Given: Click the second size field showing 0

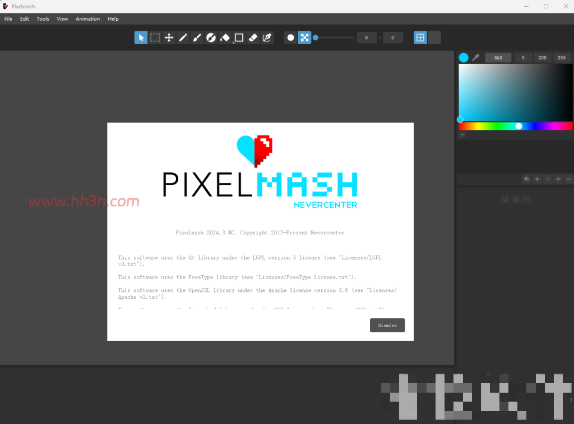Looking at the screenshot, I should pos(393,37).
